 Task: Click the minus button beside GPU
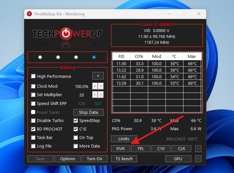[x=198, y=159]
